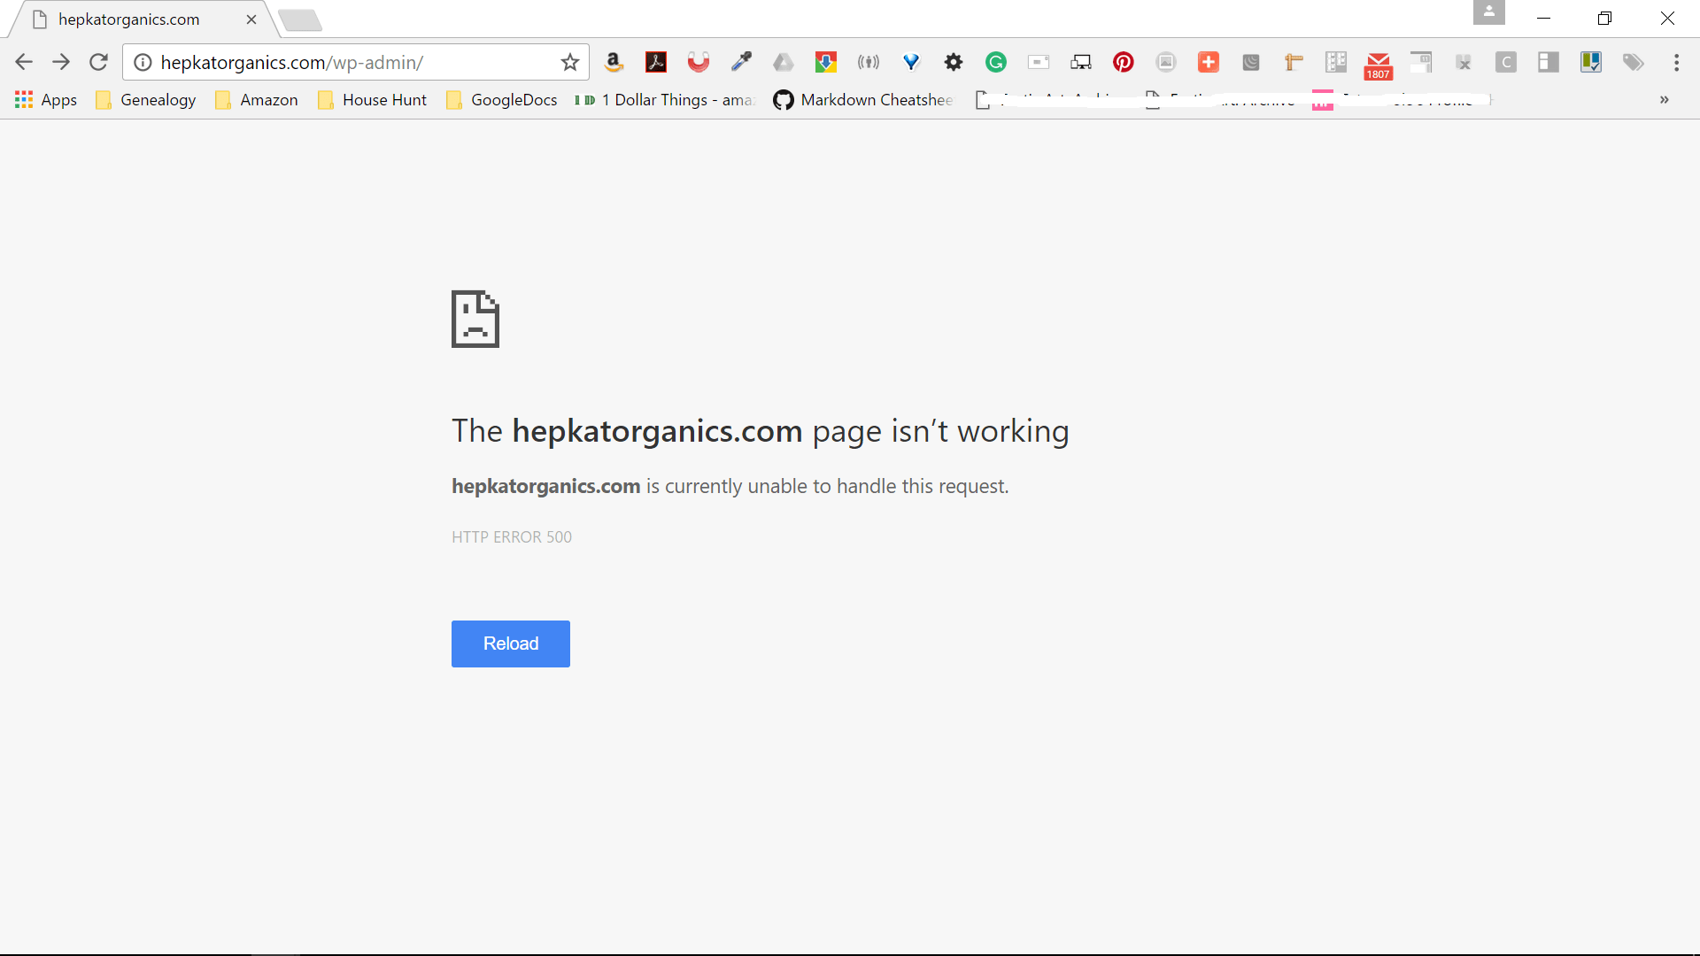Go back to the previous page
Viewport: 1700px width, 956px height.
point(24,62)
